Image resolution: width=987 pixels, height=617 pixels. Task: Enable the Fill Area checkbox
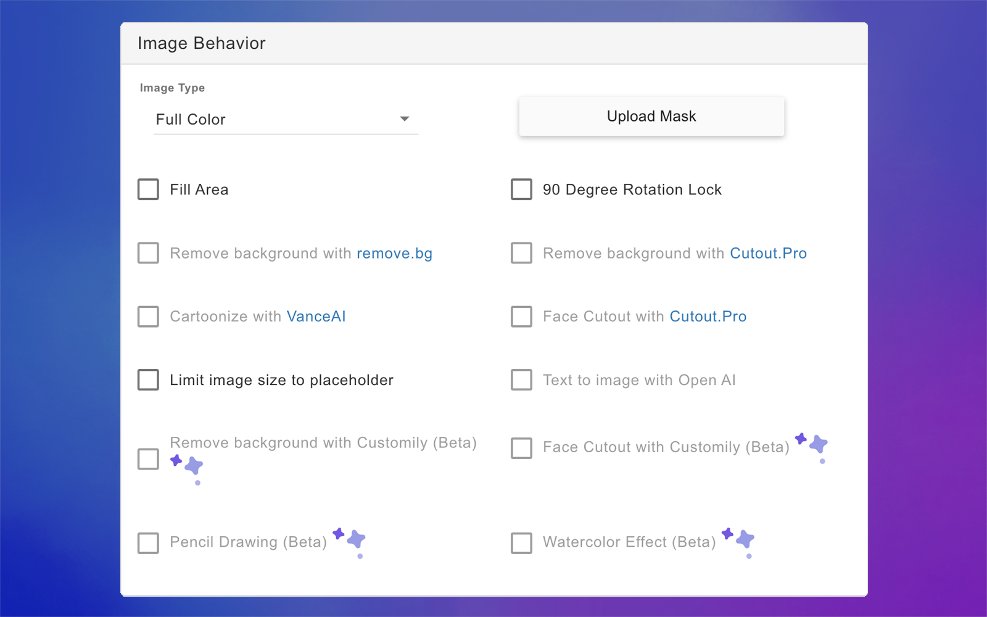[x=148, y=189]
